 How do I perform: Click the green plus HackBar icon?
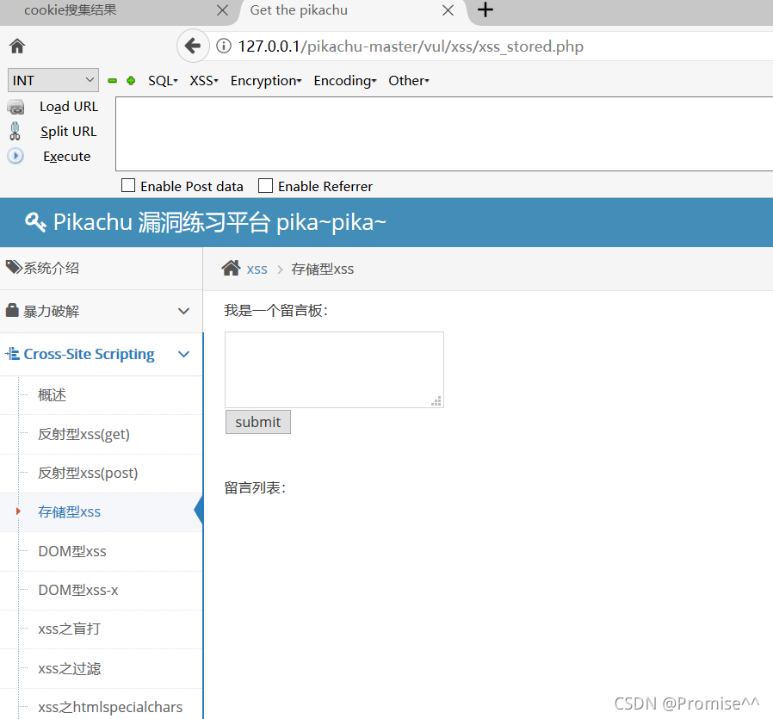pos(131,80)
